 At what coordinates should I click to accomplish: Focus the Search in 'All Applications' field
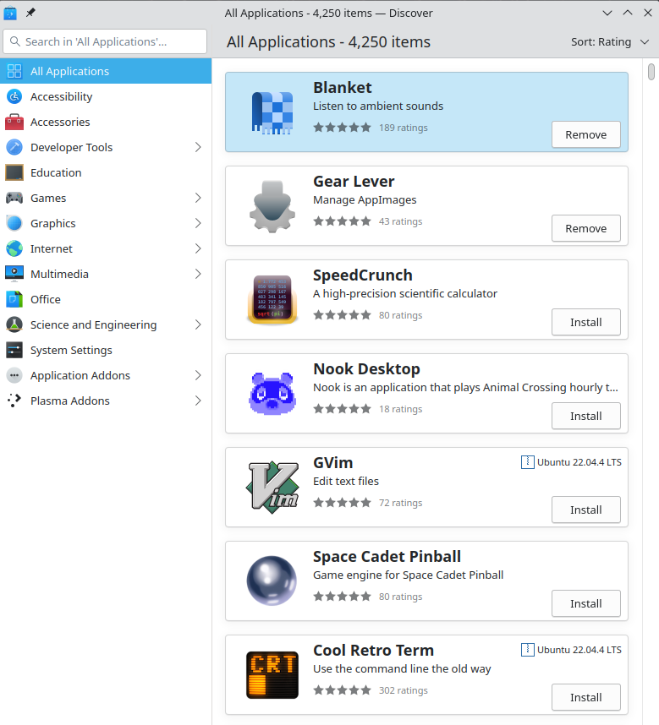coord(105,41)
